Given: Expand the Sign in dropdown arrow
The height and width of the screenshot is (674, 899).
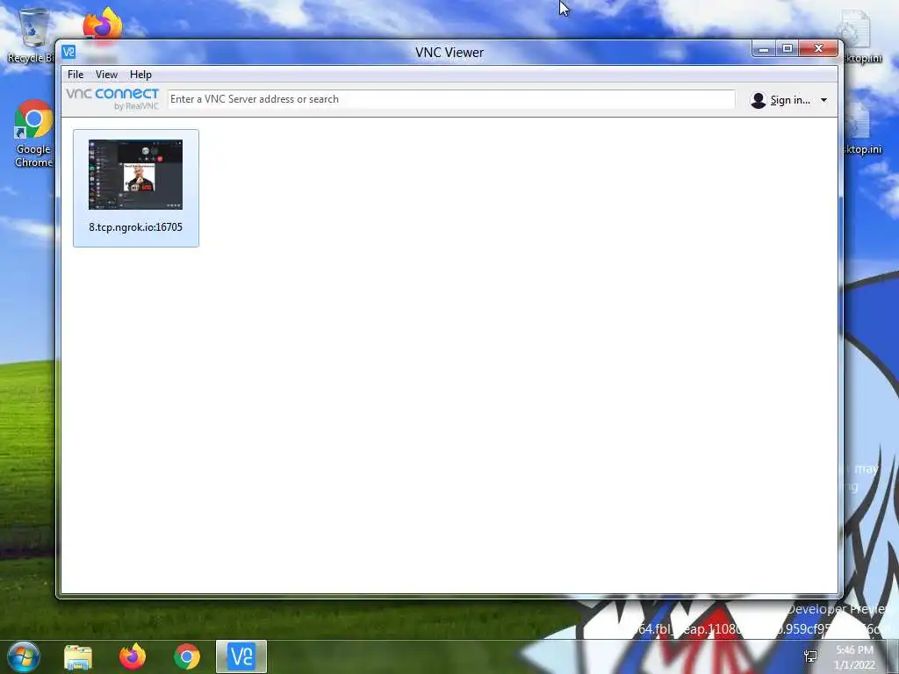Looking at the screenshot, I should pos(823,100).
